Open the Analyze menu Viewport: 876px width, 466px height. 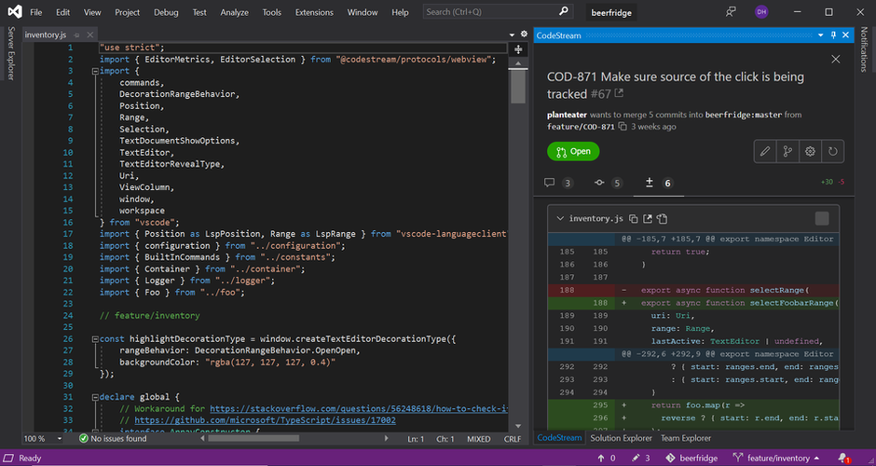235,12
